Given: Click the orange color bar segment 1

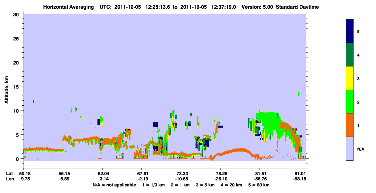Looking at the screenshot, I should (350, 125).
